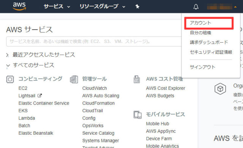Open Systems Manager link
Screen dimensions: 243x148
point(101,141)
